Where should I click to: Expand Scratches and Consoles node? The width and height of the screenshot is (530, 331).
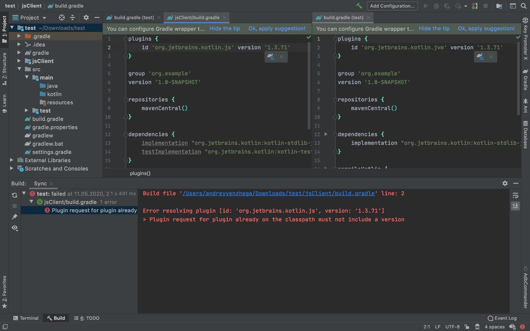[12, 168]
